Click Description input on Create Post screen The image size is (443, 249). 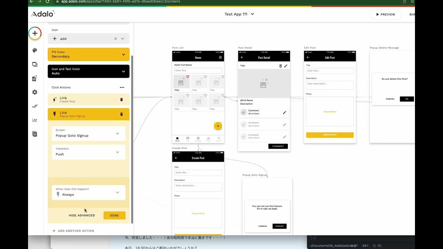[x=198, y=187]
